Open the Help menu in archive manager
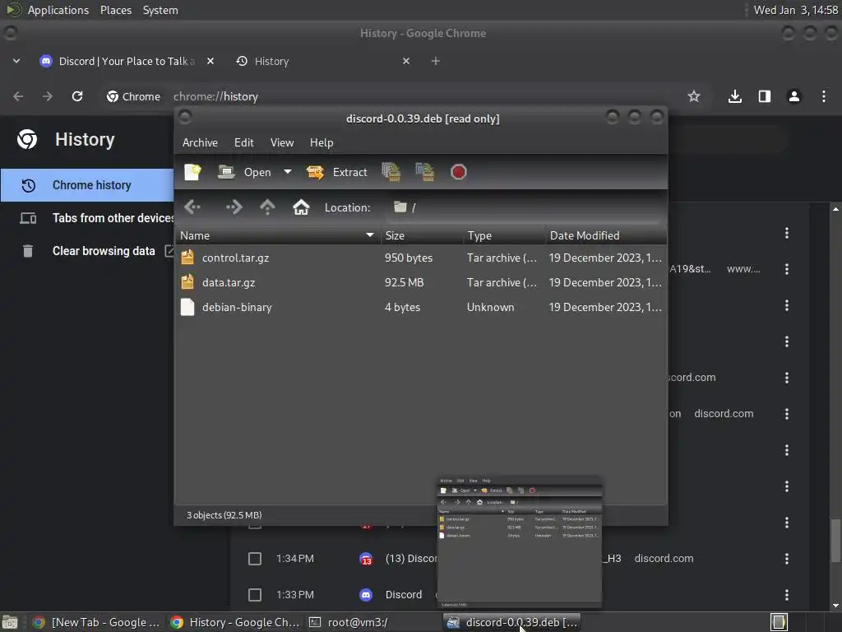The height and width of the screenshot is (632, 842). pyautogui.click(x=322, y=142)
